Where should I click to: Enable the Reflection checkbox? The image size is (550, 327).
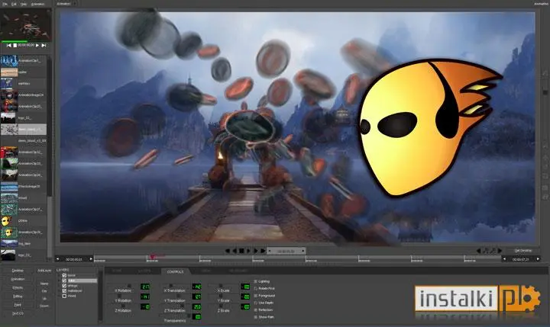(x=256, y=309)
